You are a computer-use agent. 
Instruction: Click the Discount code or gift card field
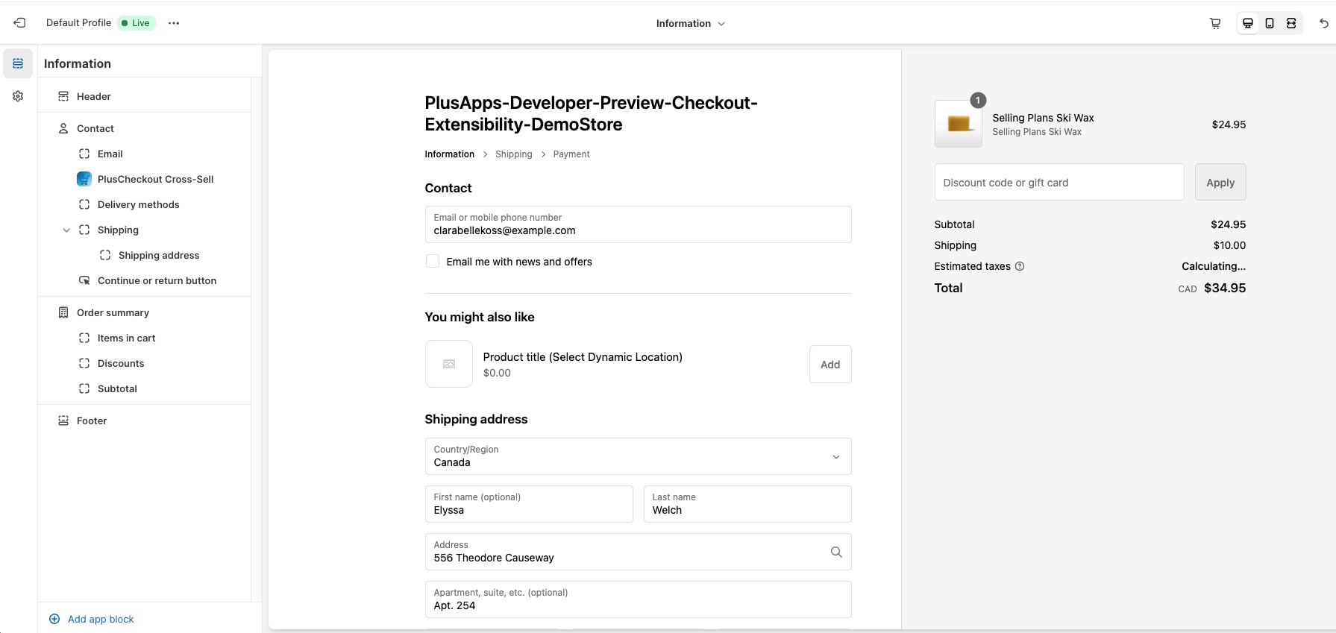tap(1059, 182)
